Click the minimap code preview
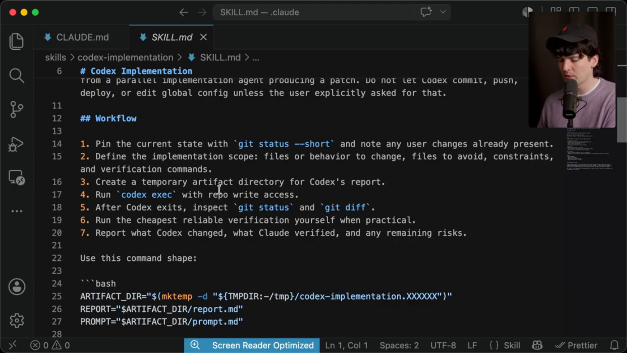The width and height of the screenshot is (627, 353). click(589, 148)
